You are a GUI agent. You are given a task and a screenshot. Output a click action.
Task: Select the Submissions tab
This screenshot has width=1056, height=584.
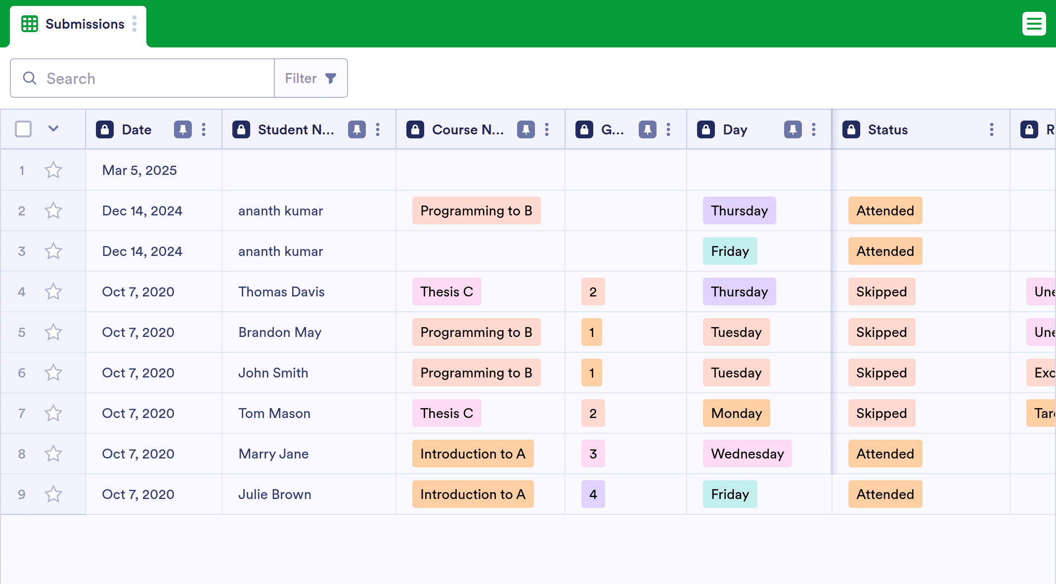pyautogui.click(x=78, y=24)
